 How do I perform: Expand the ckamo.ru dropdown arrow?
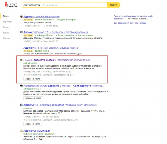tap(33, 108)
